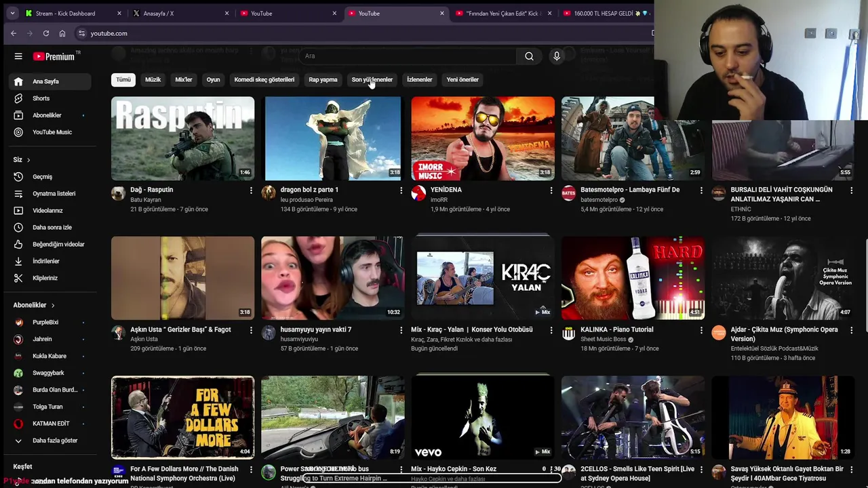The image size is (868, 488).
Task: Expand Daha fazla göster in subscriptions
Action: (x=51, y=441)
